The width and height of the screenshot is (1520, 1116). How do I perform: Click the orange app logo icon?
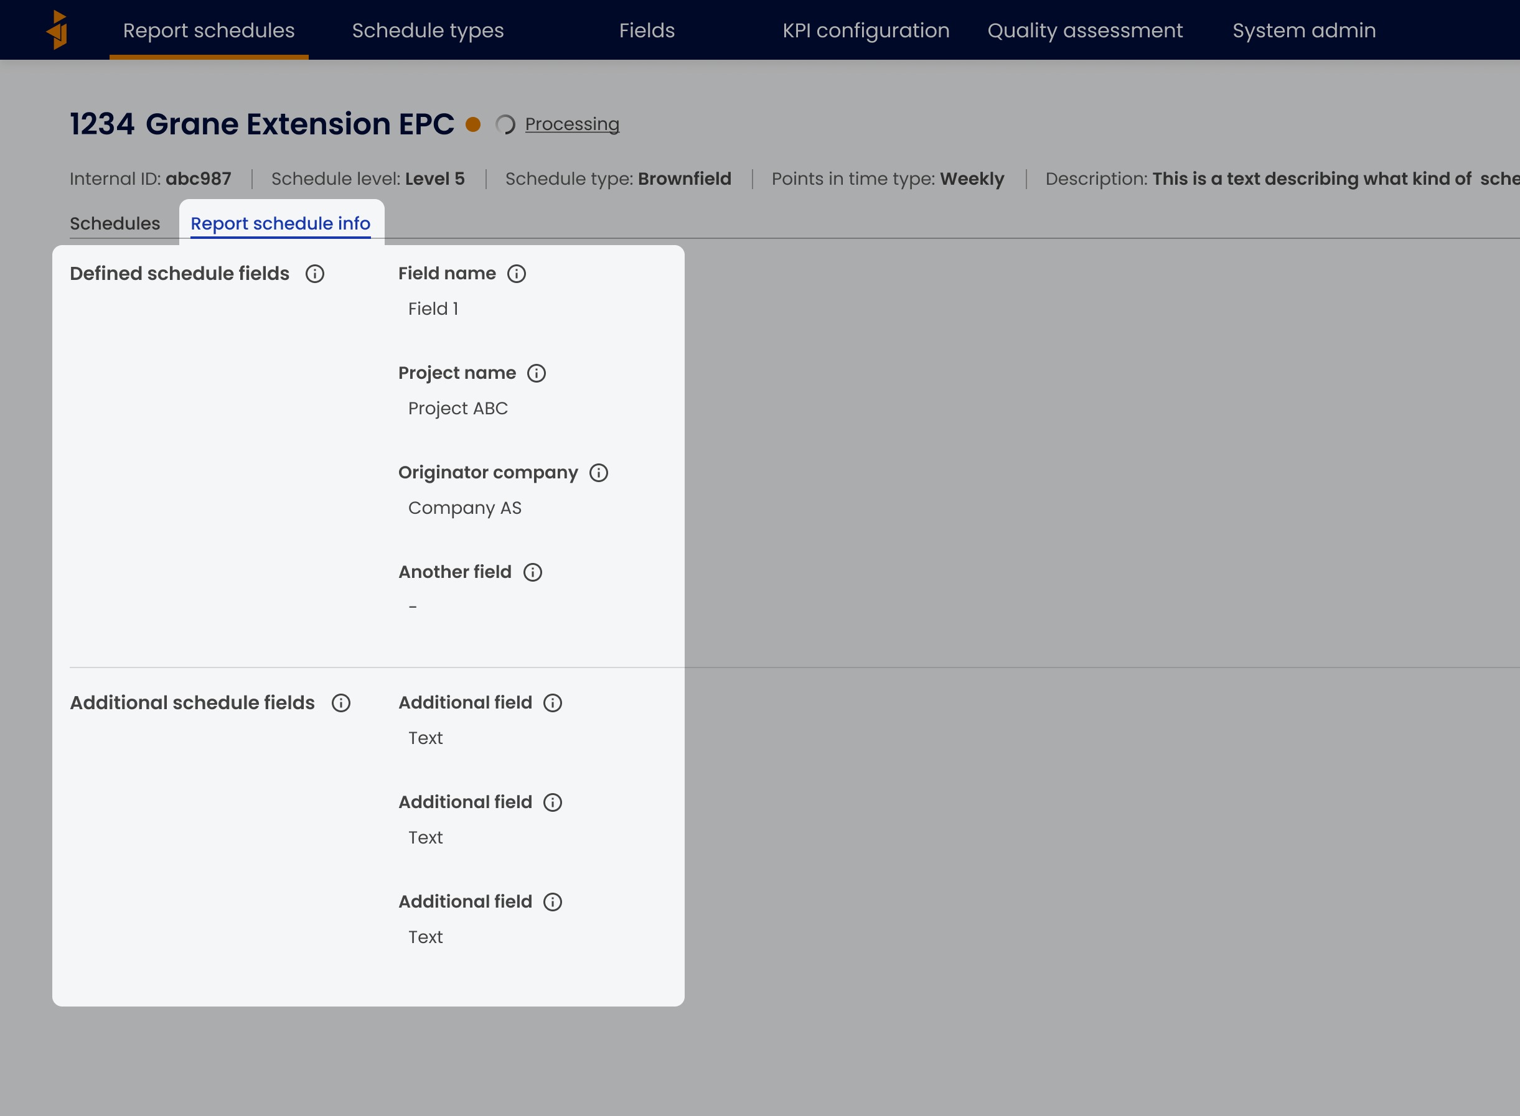pyautogui.click(x=58, y=30)
